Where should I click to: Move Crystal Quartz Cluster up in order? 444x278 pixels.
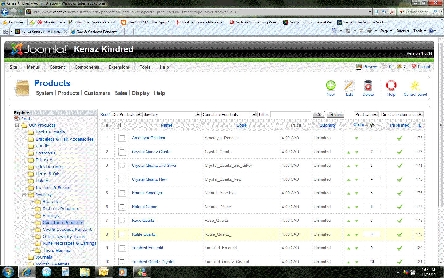tap(349, 152)
